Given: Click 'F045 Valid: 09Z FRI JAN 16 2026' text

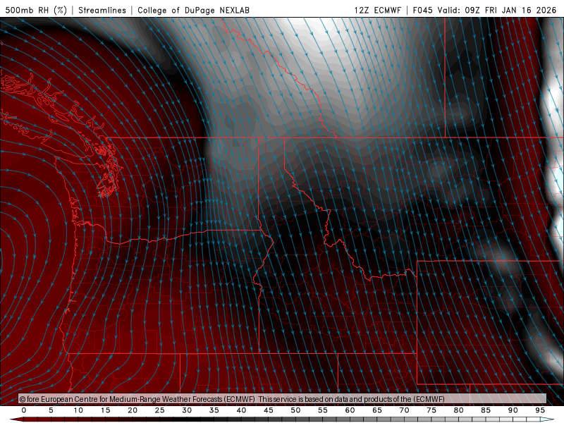Looking at the screenshot, I should (484, 10).
